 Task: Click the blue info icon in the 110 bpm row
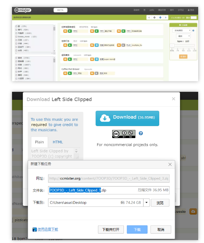[x=97, y=45]
